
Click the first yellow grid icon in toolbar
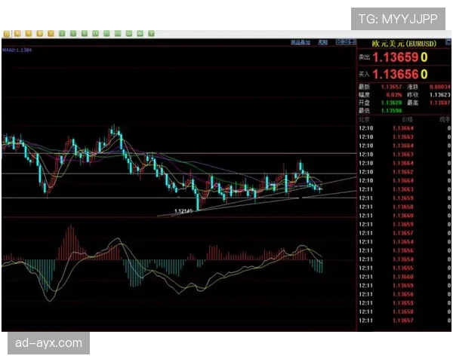pyautogui.click(x=4, y=33)
